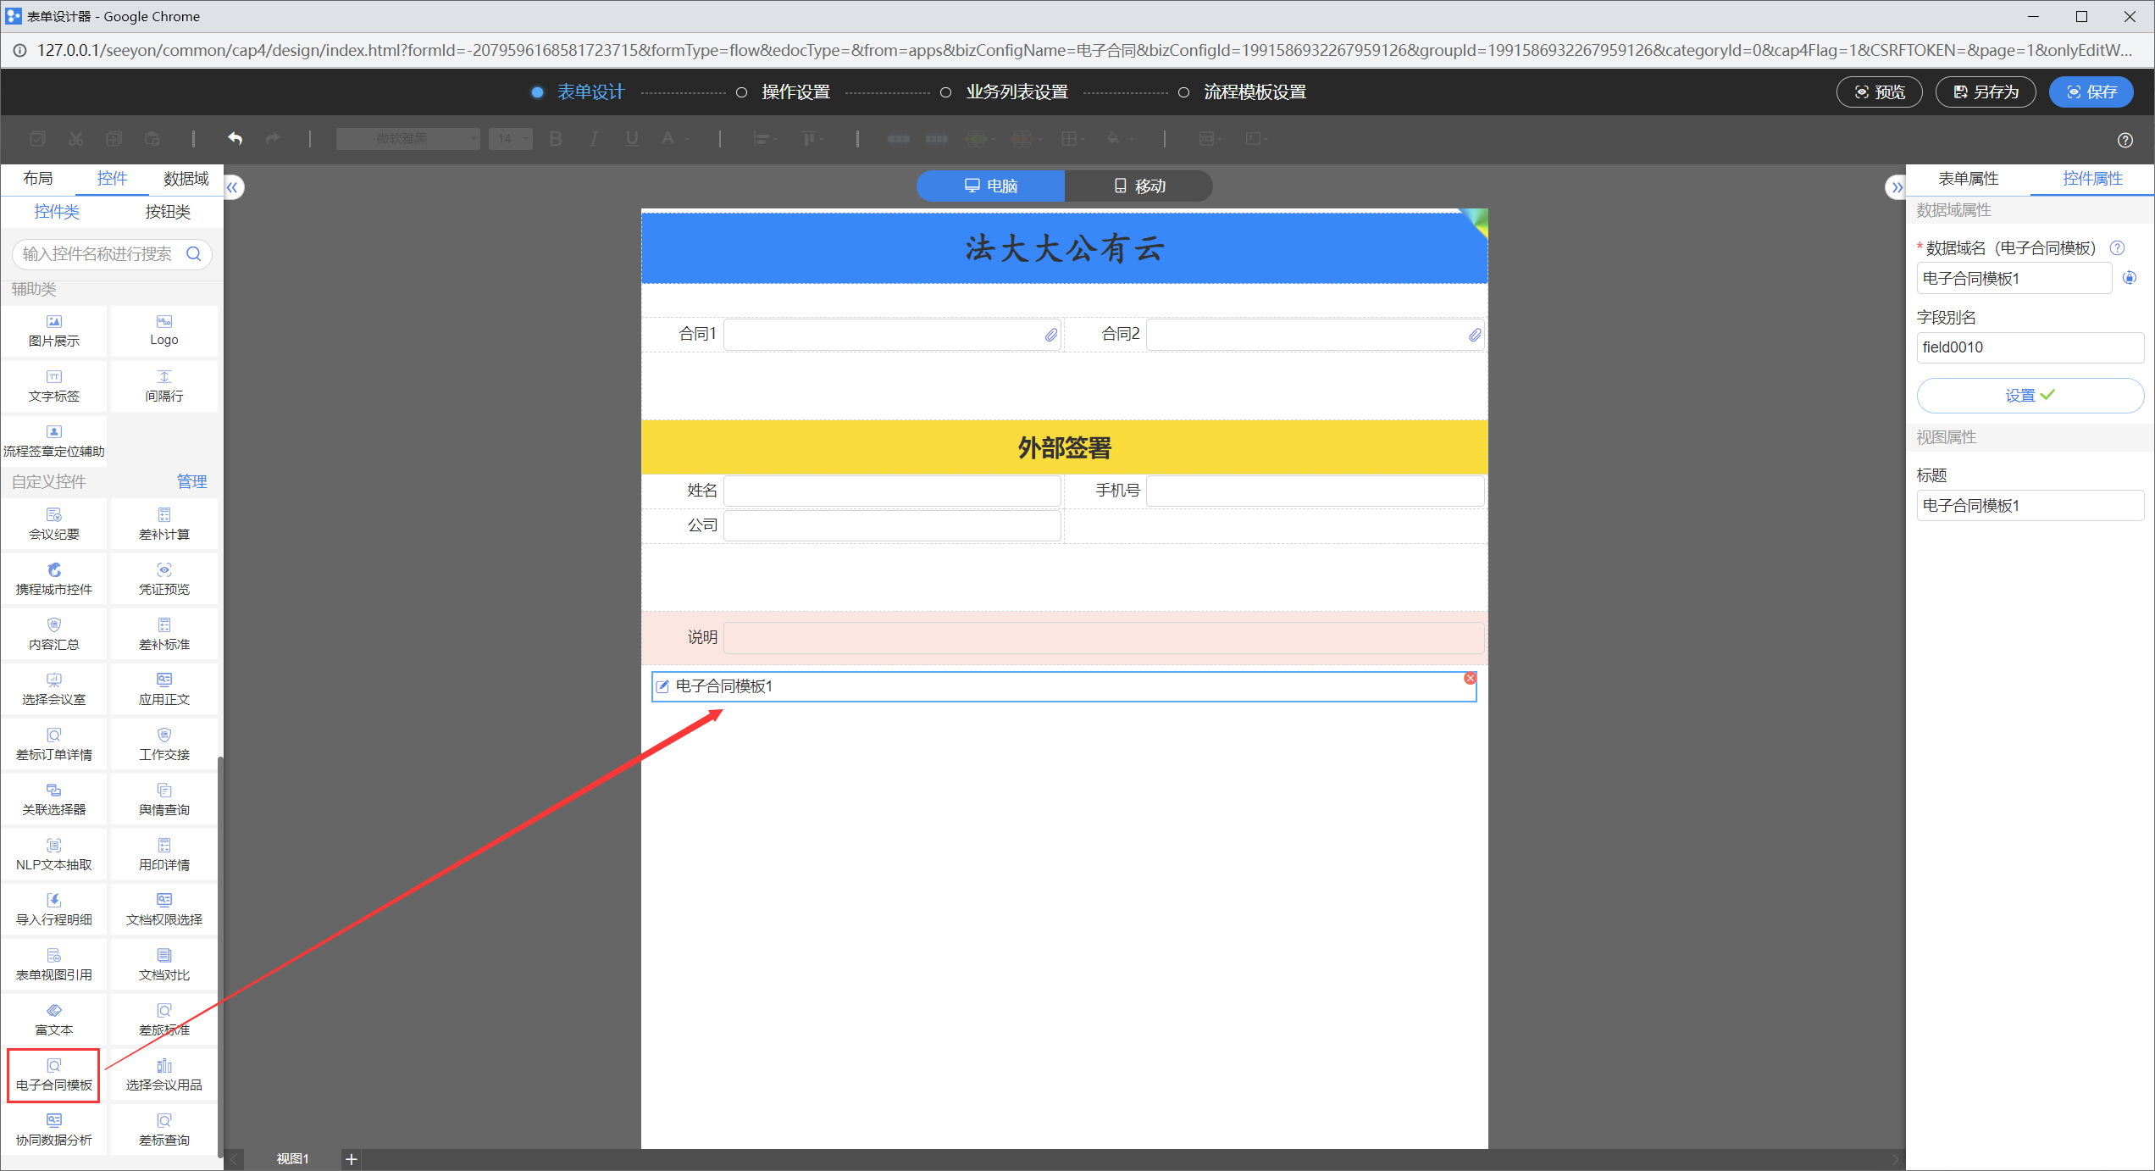Go to 操作设置 step
2155x1171 pixels.
[x=795, y=92]
